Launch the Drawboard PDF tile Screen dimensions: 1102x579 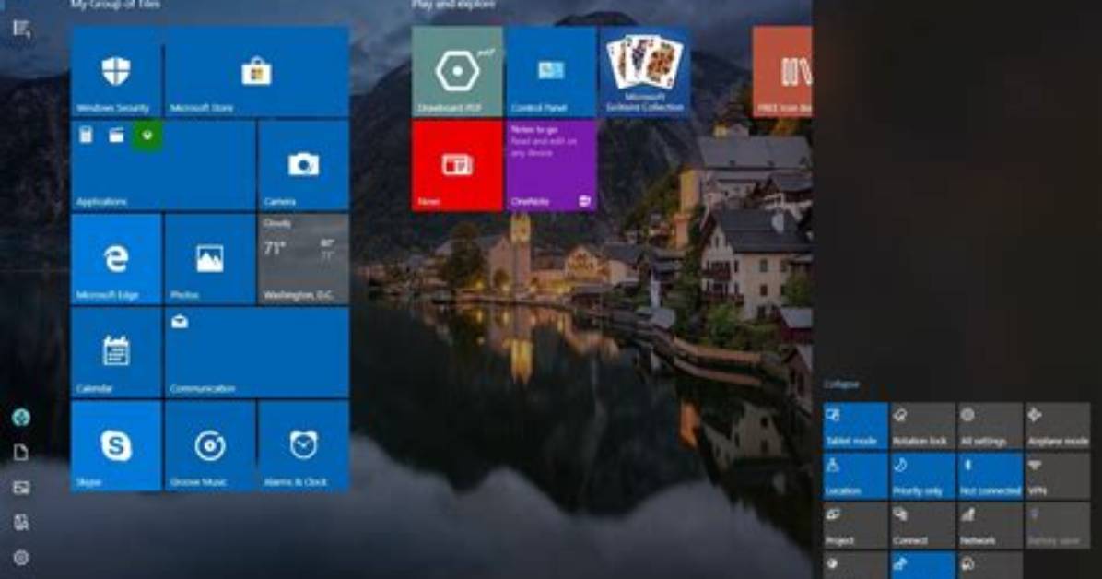457,72
